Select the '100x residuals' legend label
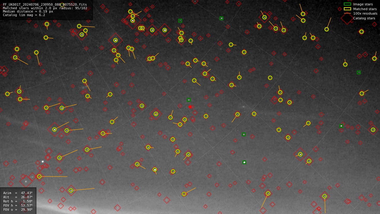The image size is (380, 214). [x=365, y=13]
